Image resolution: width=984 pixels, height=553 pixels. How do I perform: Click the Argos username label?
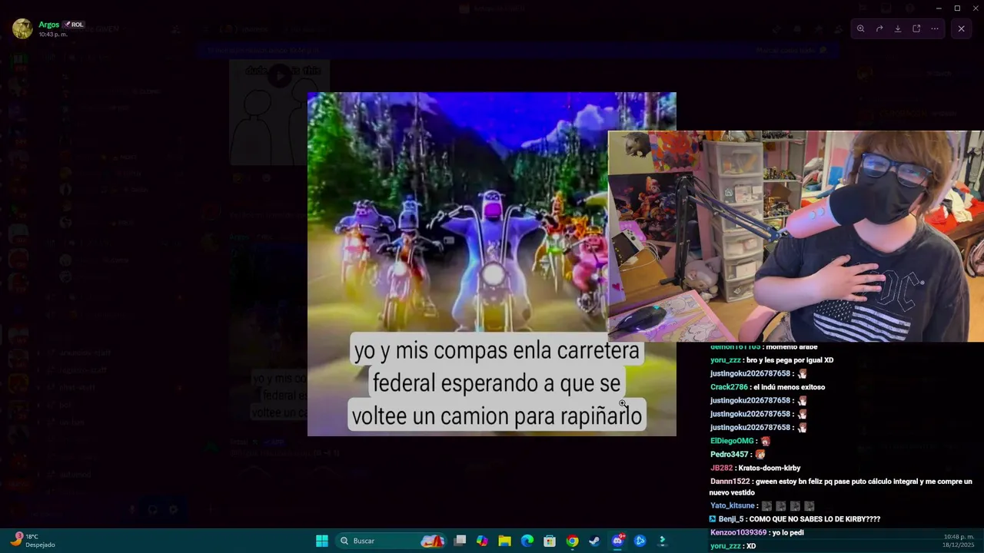48,25
